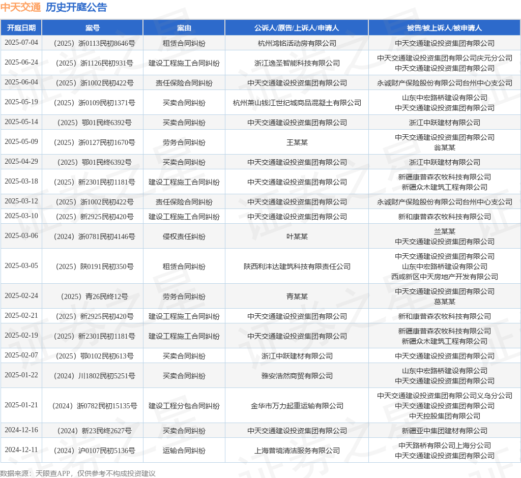Click 浙江中跃建材有限公司 in the 2025-05-14 row
Viewport: 521px width, 478px height.
[x=445, y=123]
